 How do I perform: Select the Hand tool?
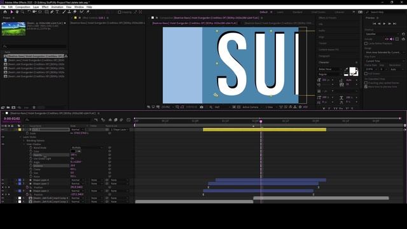pyautogui.click(x=17, y=12)
